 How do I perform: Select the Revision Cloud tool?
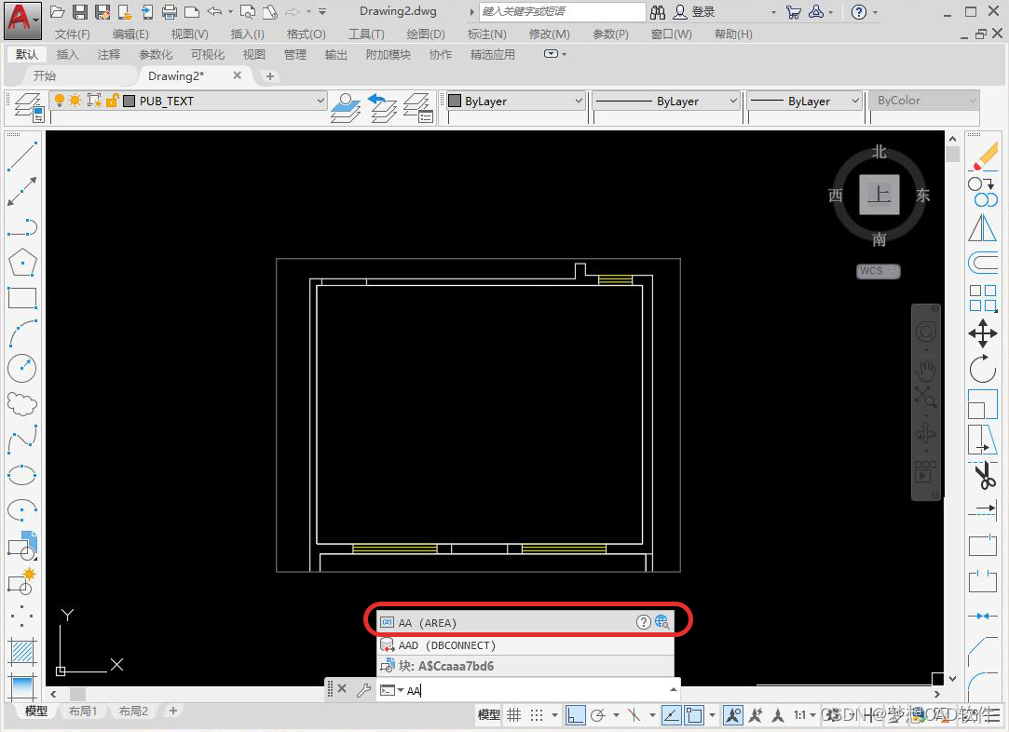pos(21,403)
